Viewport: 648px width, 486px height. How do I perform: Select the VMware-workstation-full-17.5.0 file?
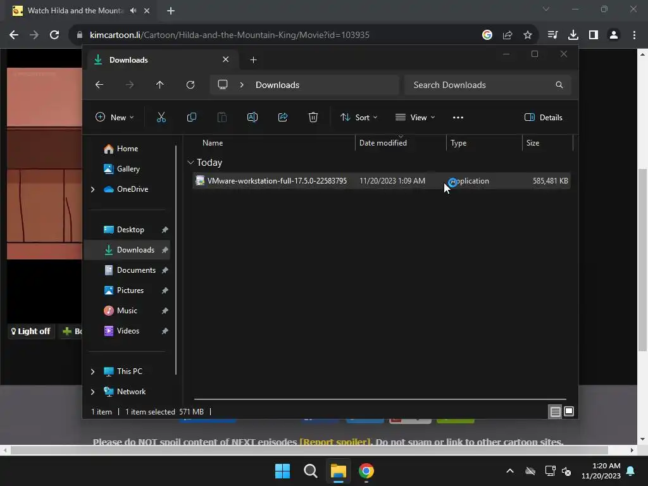pos(381,180)
